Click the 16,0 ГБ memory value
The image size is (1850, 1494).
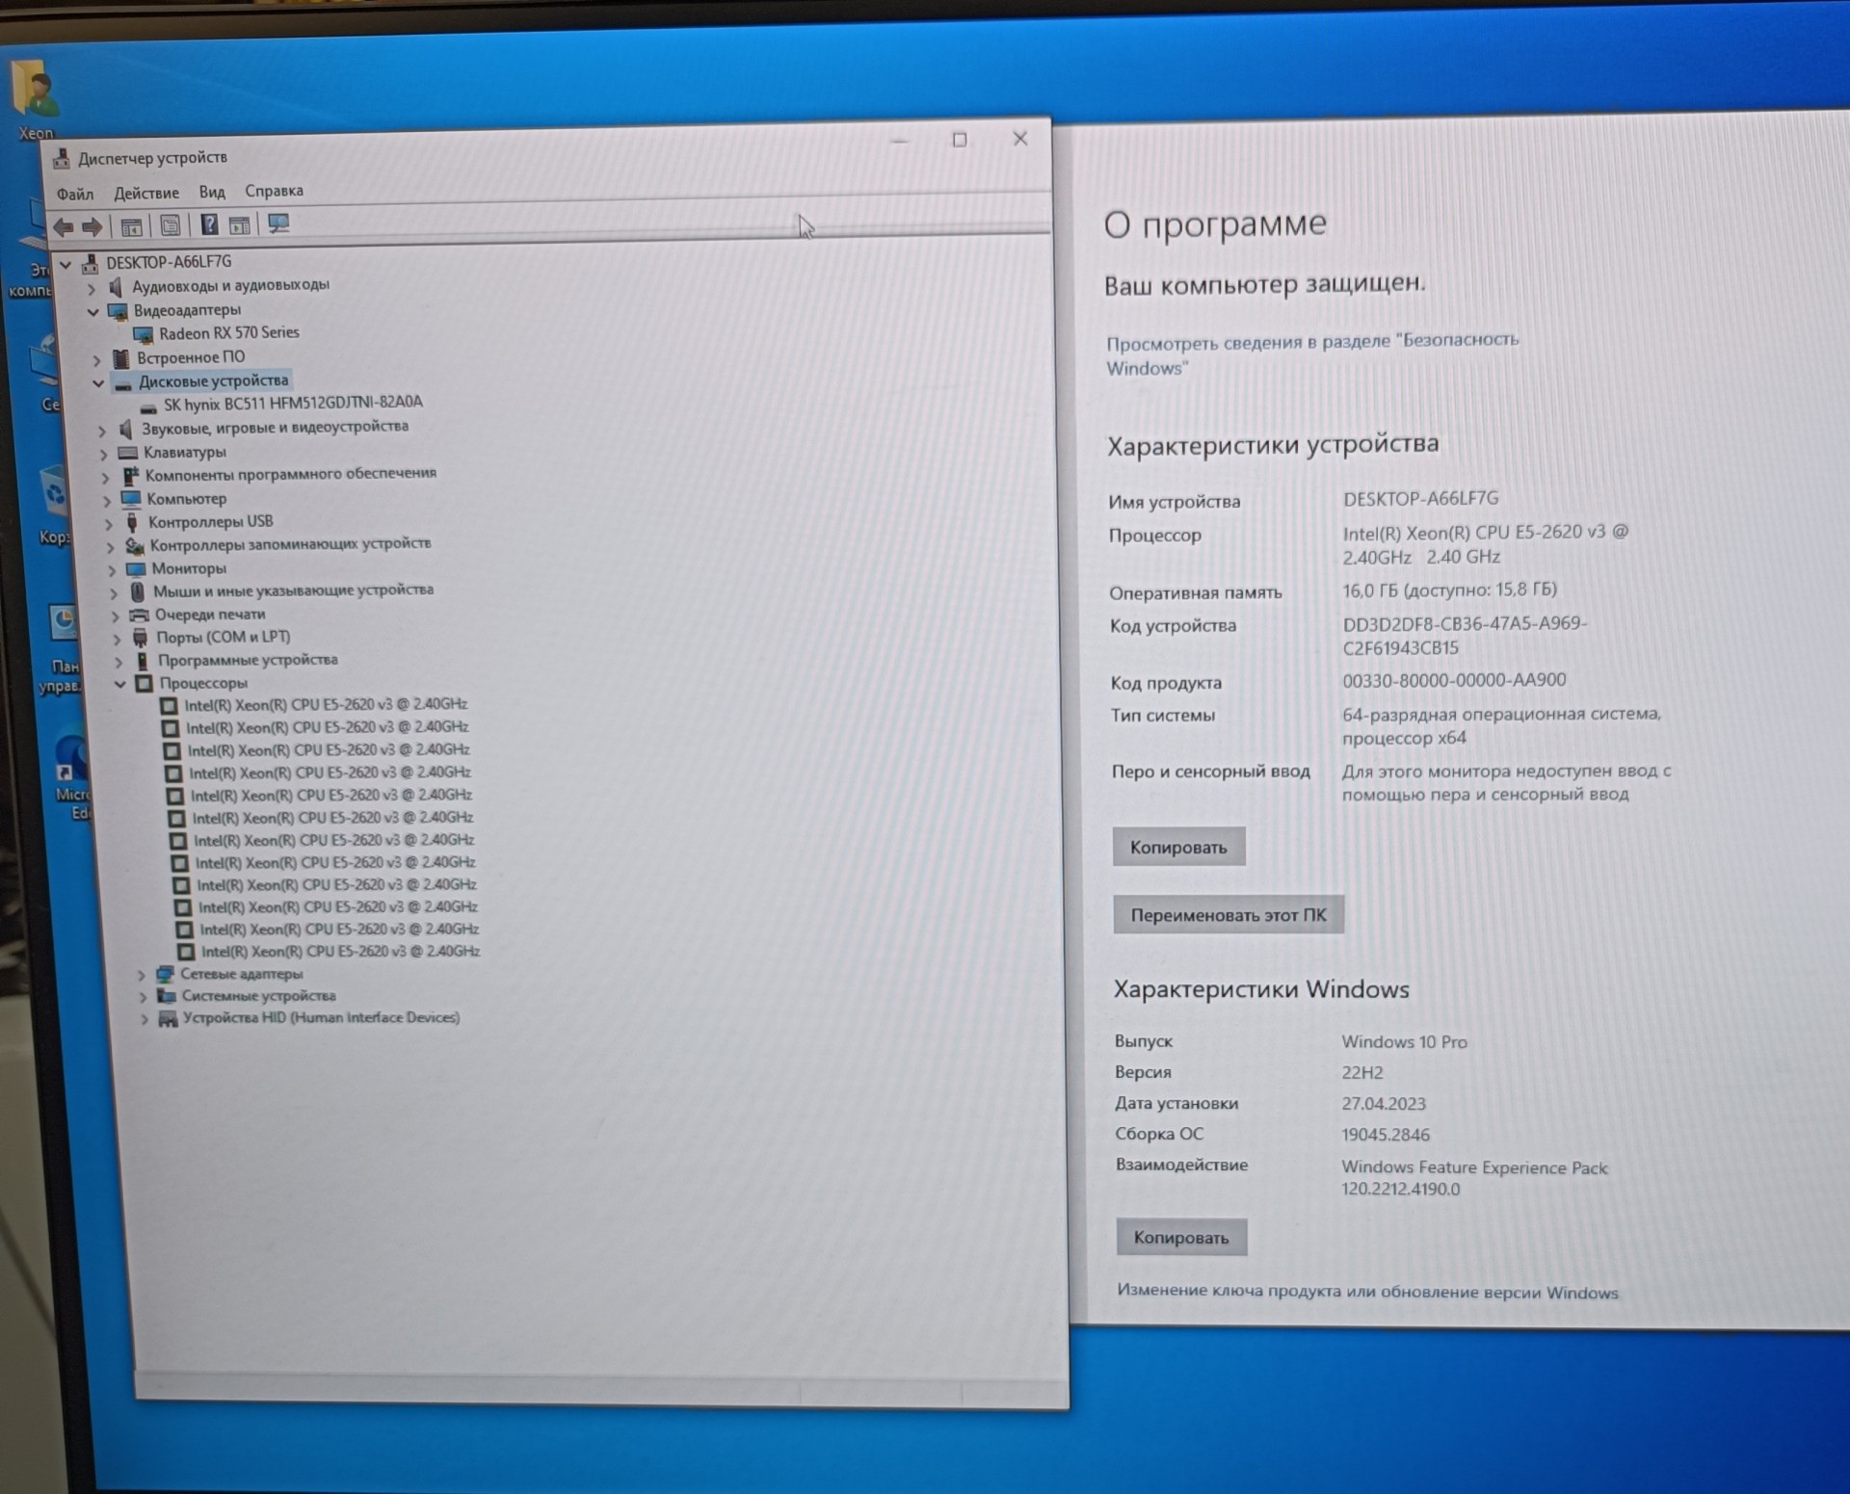pos(1450,590)
